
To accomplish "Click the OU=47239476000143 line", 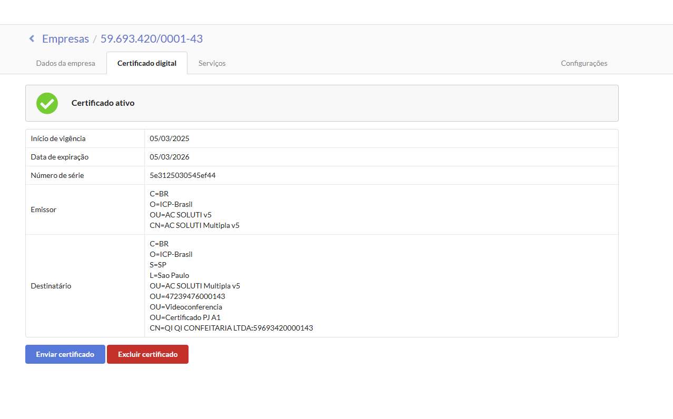I will 187,296.
